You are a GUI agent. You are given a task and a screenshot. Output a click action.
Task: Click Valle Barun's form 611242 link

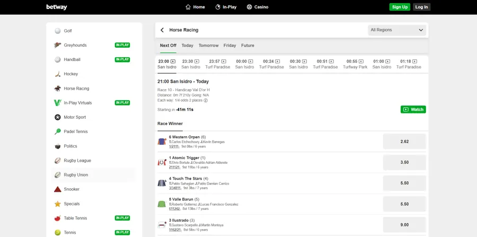[x=174, y=209]
